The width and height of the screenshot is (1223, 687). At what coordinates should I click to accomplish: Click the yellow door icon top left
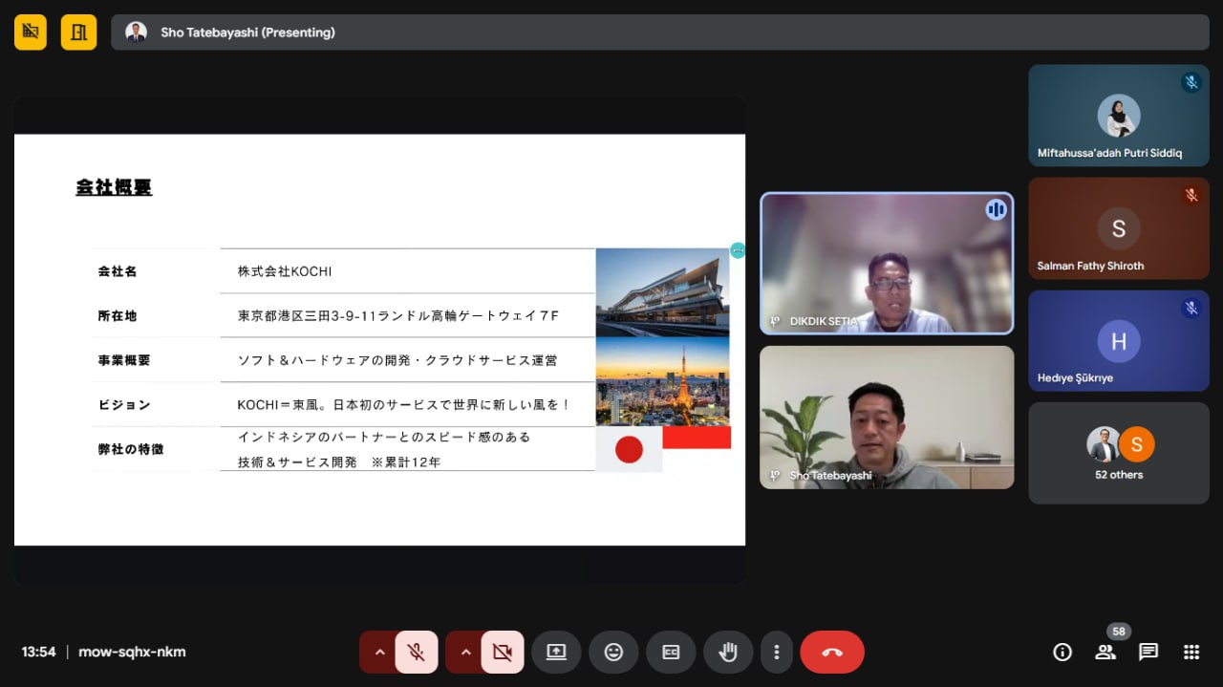pos(78,32)
